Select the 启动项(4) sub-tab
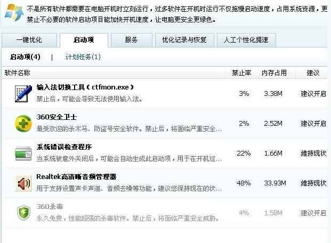Image resolution: width=331 pixels, height=243 pixels. (26, 56)
